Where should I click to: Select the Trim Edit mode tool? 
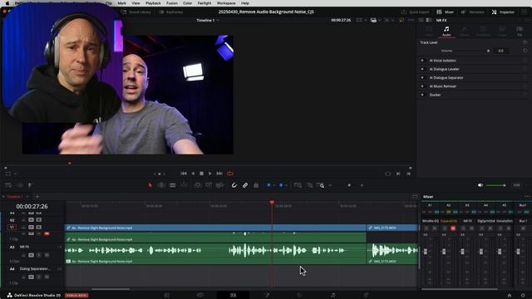click(161, 185)
